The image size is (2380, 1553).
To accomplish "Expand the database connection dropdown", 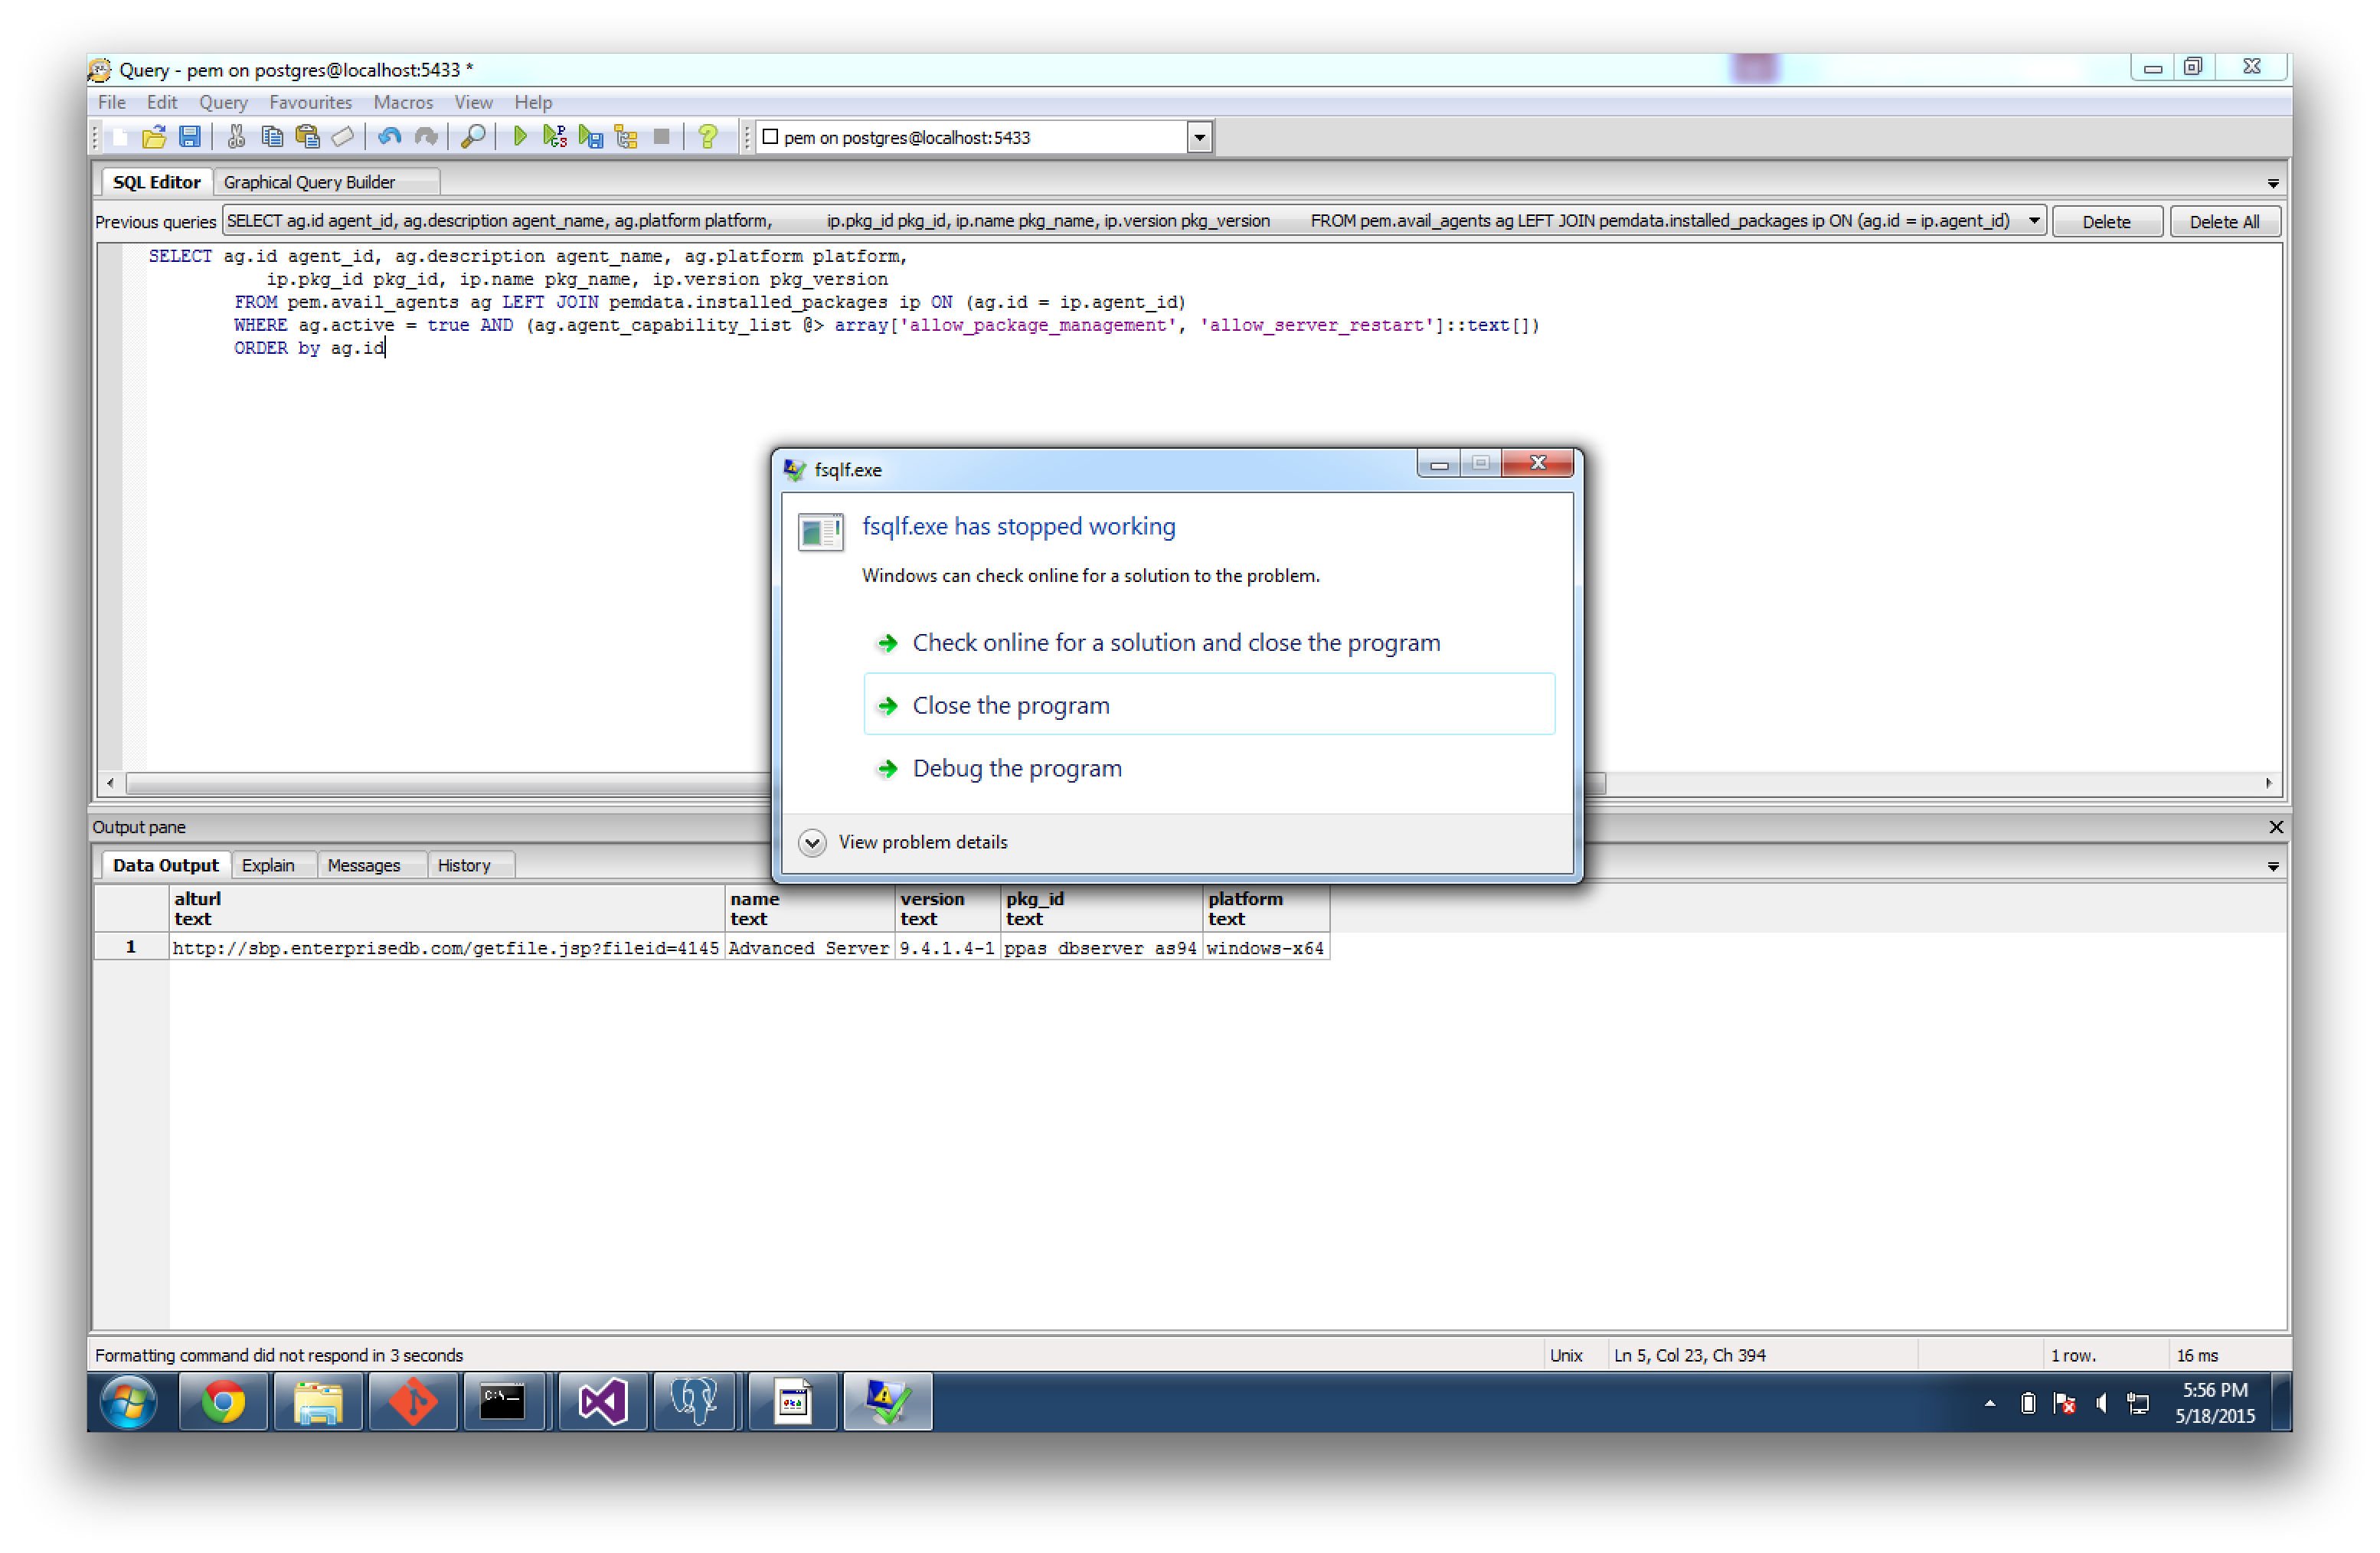I will click(1199, 138).
